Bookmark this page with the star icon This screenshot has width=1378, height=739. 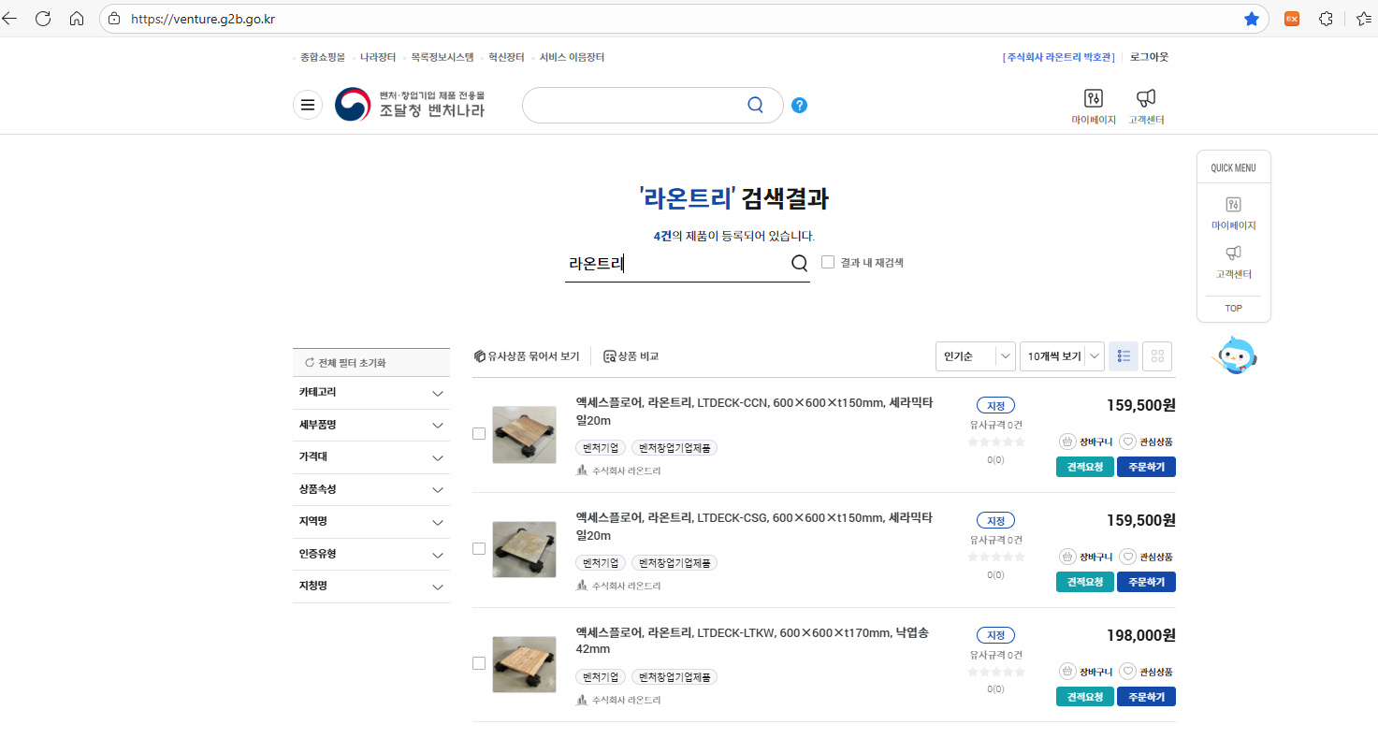(x=1251, y=19)
